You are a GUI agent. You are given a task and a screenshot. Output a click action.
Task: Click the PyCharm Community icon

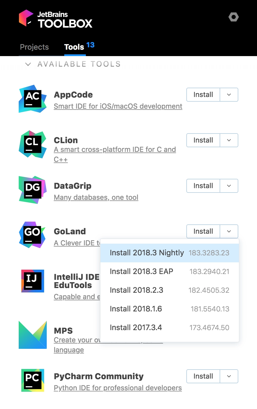(33, 380)
